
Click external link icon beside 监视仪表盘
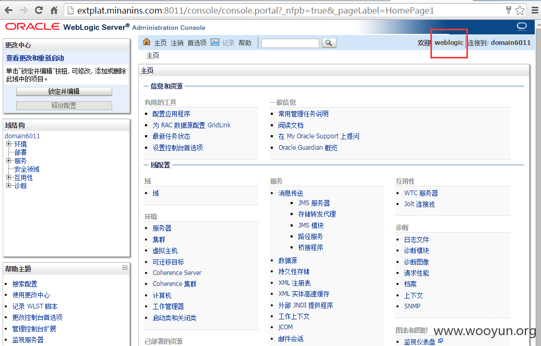pos(441,341)
